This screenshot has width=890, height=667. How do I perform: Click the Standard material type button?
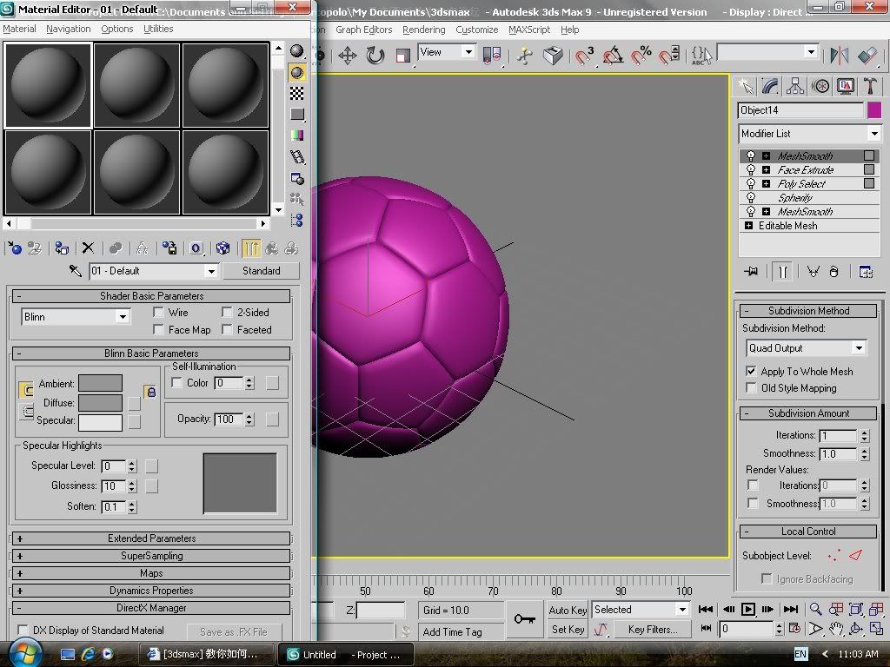(261, 271)
